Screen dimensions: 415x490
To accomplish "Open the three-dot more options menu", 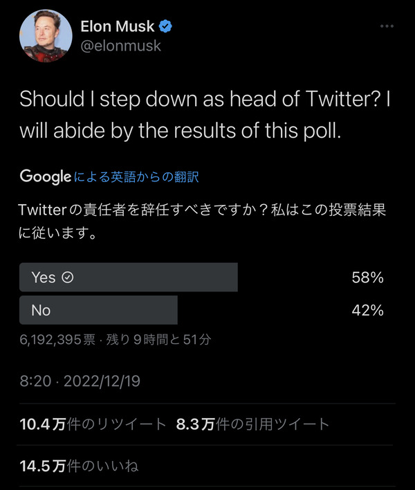I will click(x=387, y=26).
